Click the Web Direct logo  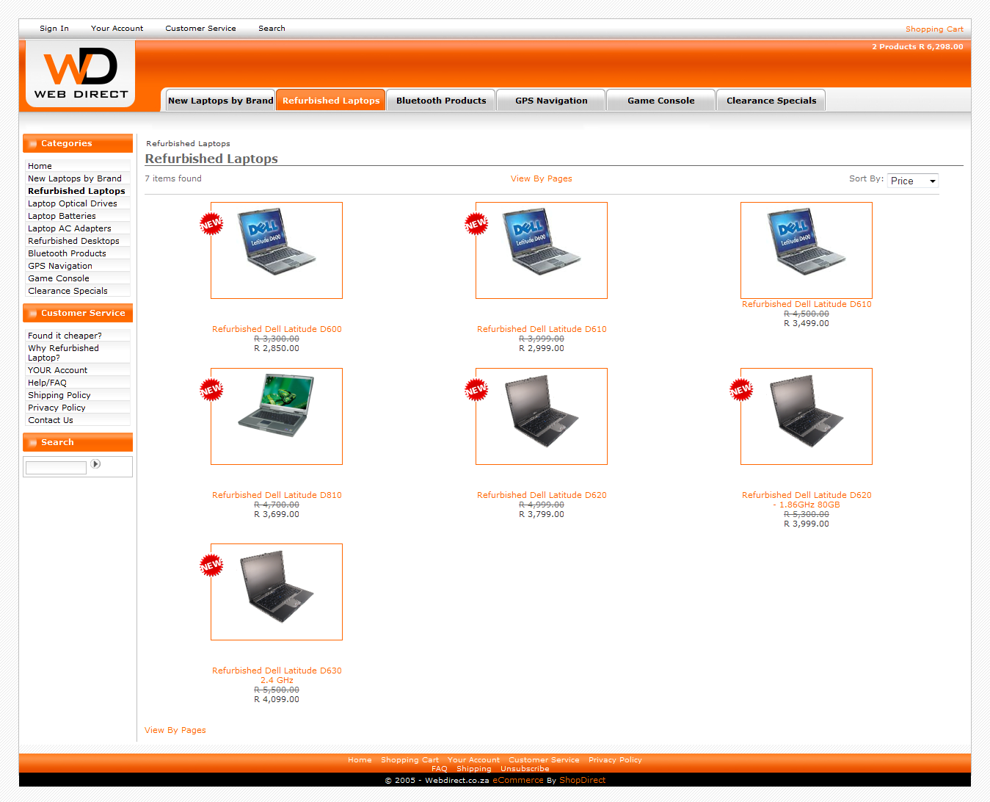click(x=81, y=73)
